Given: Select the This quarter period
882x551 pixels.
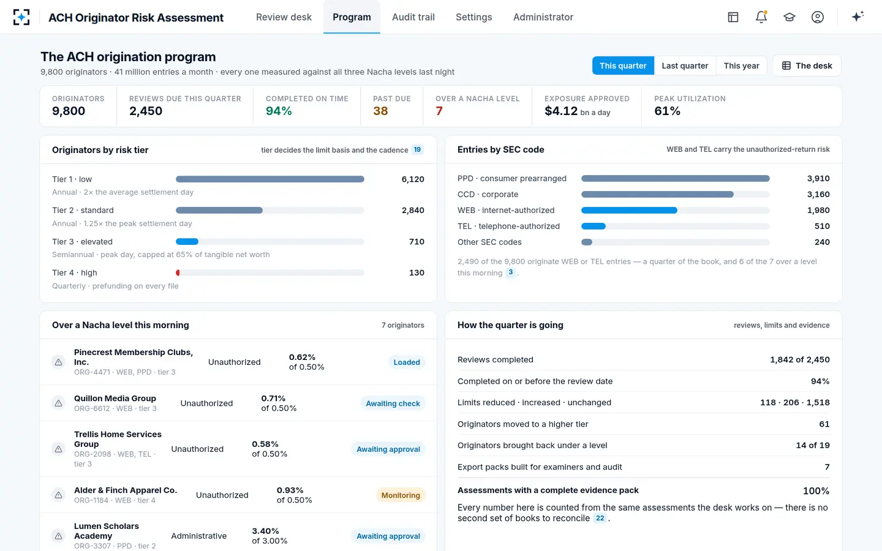Looking at the screenshot, I should [x=623, y=66].
